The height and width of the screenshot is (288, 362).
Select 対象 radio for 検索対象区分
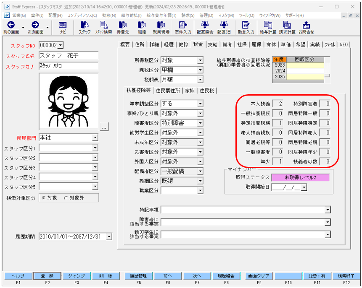click(x=44, y=198)
